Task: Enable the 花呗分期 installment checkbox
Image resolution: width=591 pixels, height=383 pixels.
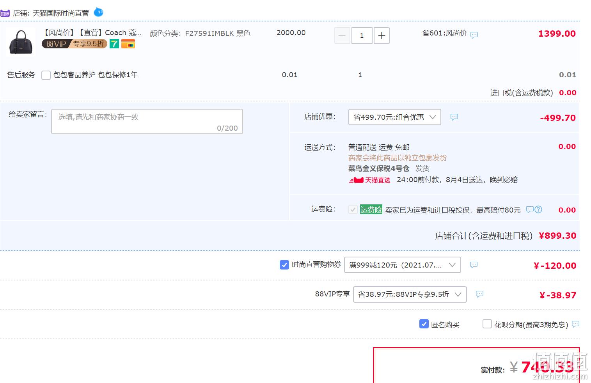Action: coord(487,324)
